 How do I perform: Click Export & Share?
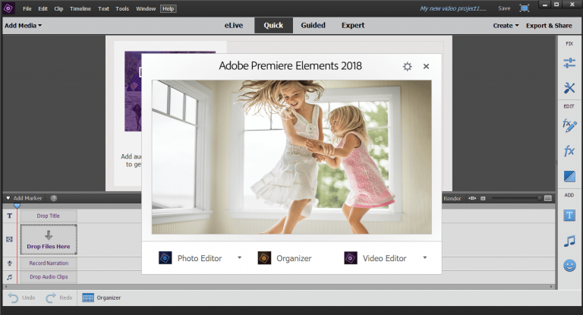pos(549,26)
